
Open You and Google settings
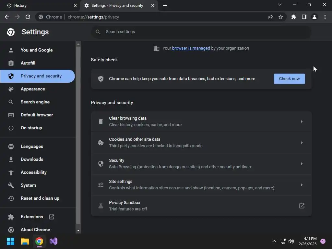(x=38, y=50)
